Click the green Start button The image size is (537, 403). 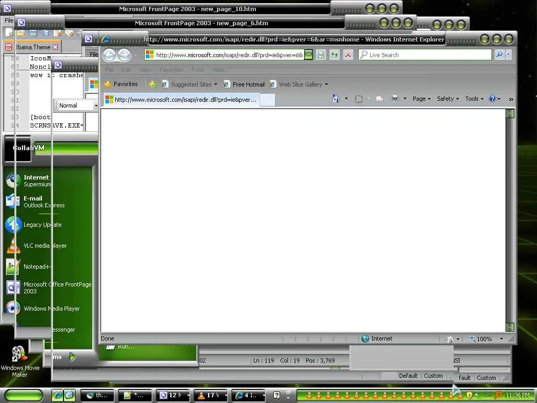[x=24, y=395]
